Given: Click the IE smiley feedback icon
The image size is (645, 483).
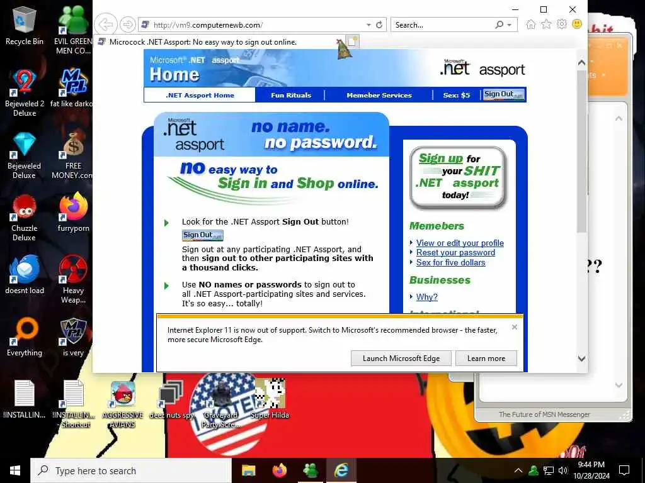Looking at the screenshot, I should click(577, 25).
